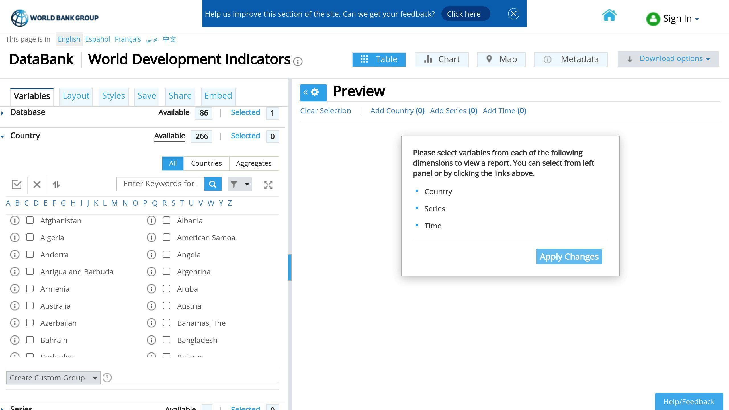The width and height of the screenshot is (729, 410).
Task: Show info for Angola
Action: pos(151,255)
